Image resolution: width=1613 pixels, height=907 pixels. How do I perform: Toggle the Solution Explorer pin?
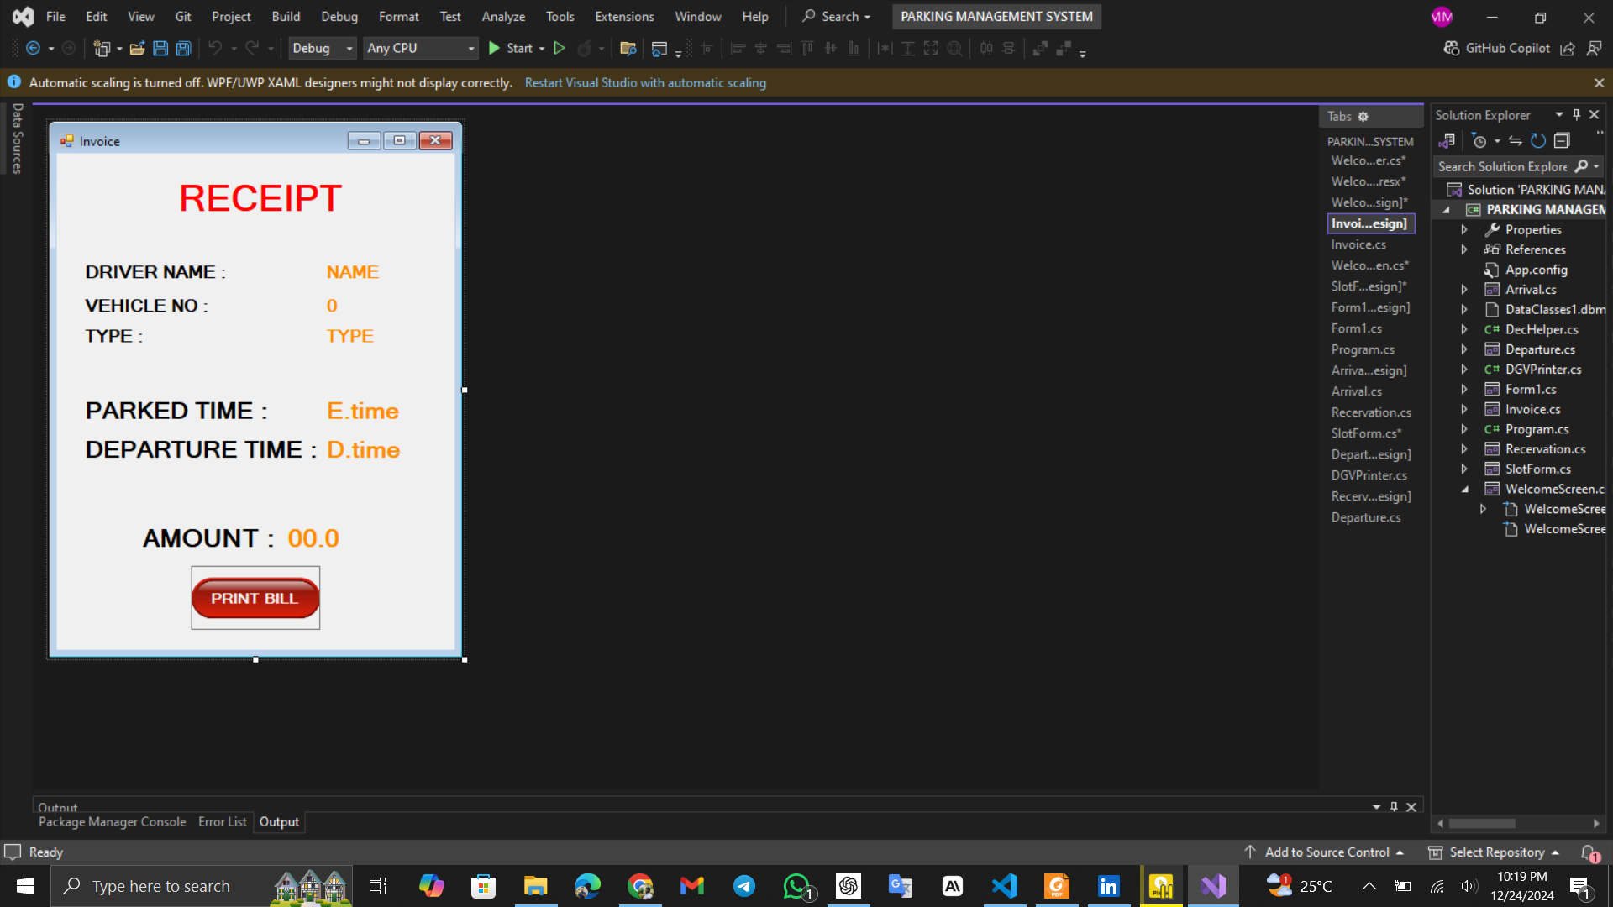[1577, 115]
